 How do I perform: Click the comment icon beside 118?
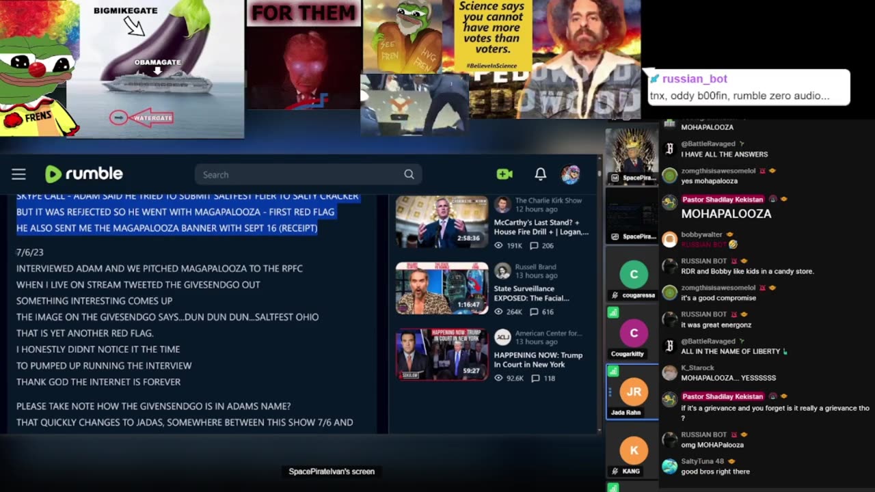pos(535,378)
